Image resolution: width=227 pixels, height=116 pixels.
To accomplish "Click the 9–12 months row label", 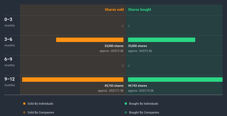I will [10, 82].
